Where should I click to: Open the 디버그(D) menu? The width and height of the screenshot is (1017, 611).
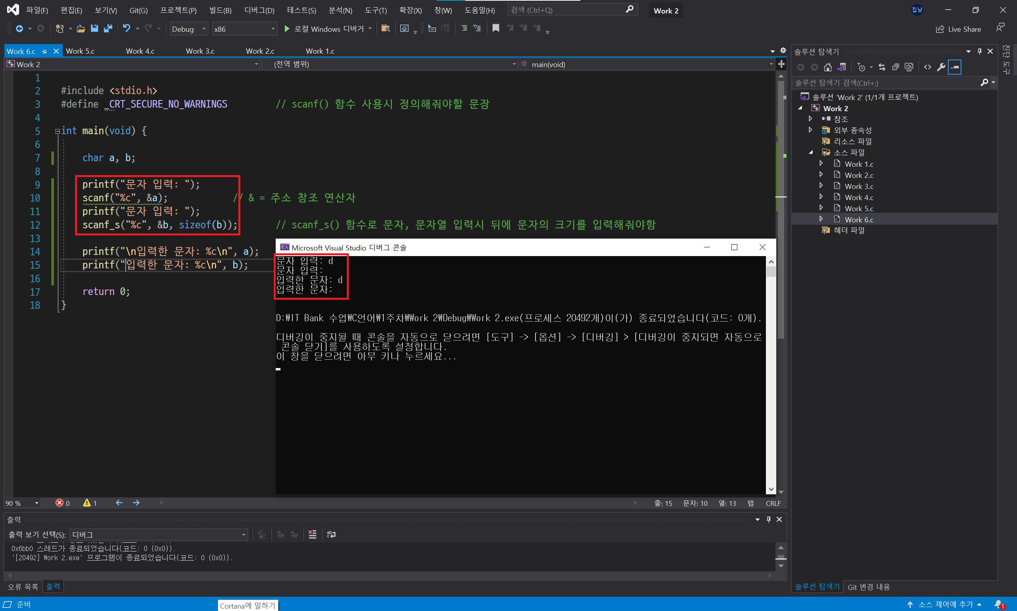point(259,10)
